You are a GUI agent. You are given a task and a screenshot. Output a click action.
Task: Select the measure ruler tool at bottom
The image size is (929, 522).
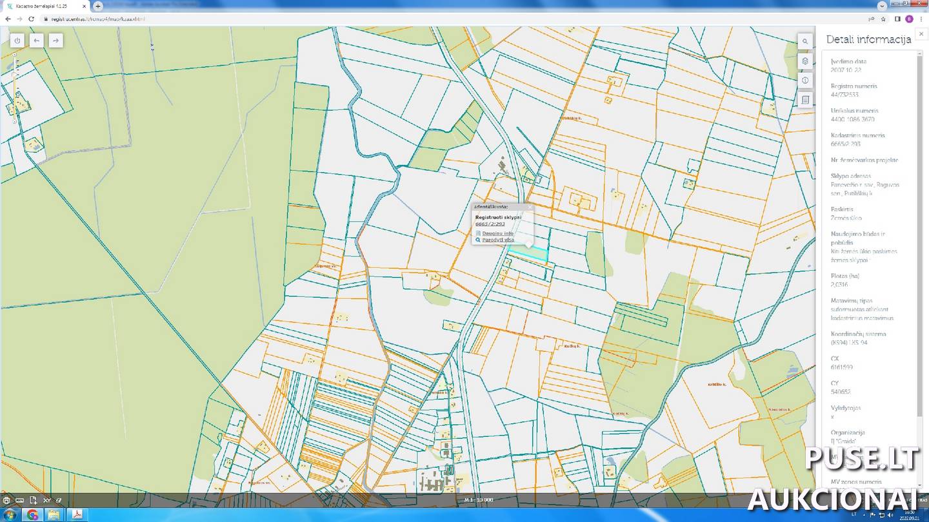tap(20, 500)
